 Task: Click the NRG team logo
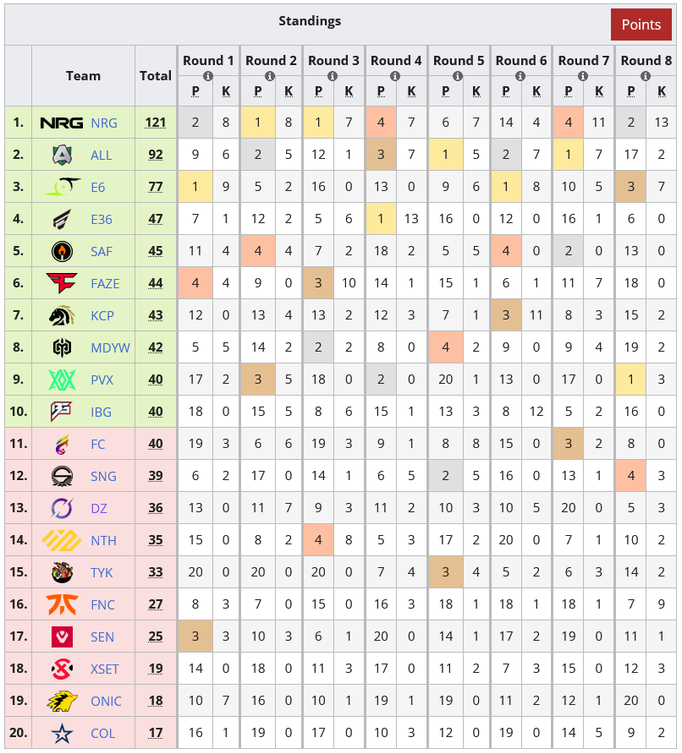point(62,123)
